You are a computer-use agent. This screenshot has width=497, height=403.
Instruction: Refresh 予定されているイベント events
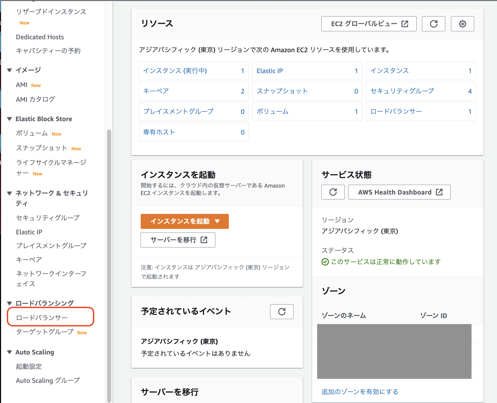pyautogui.click(x=282, y=312)
